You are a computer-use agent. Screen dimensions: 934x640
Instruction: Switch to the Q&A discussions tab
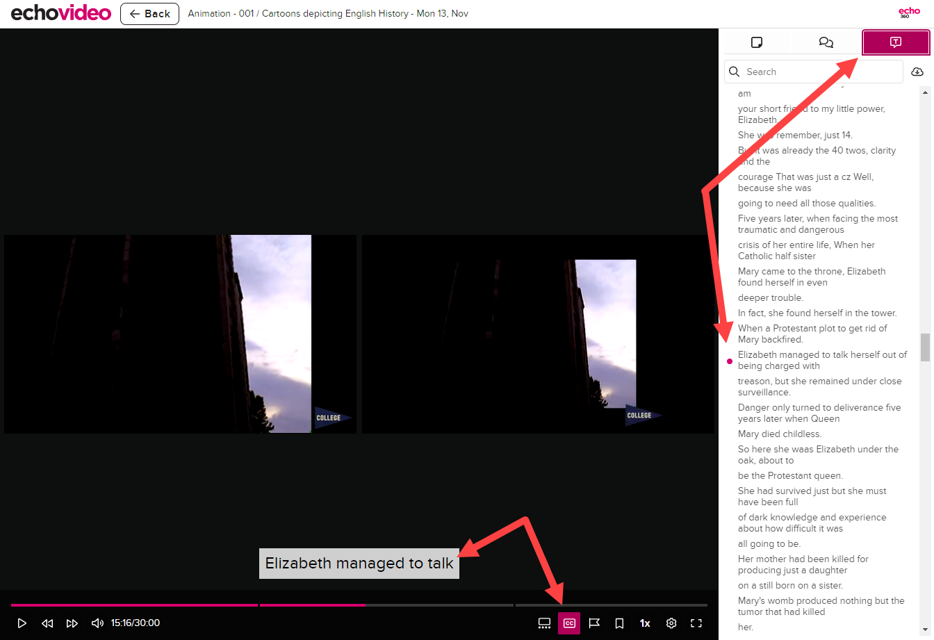click(x=826, y=42)
